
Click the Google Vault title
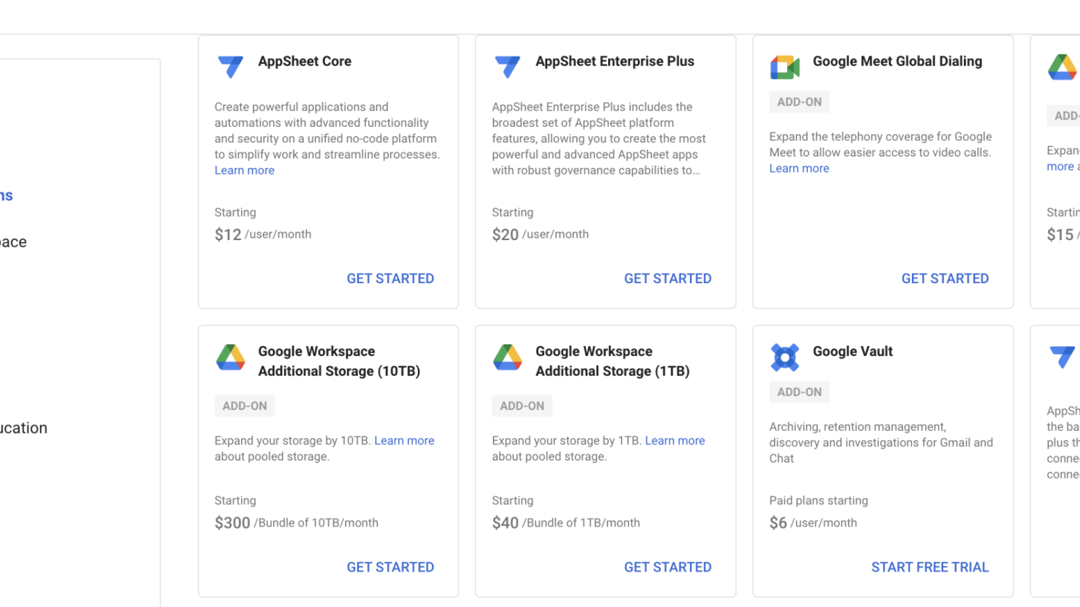[853, 351]
